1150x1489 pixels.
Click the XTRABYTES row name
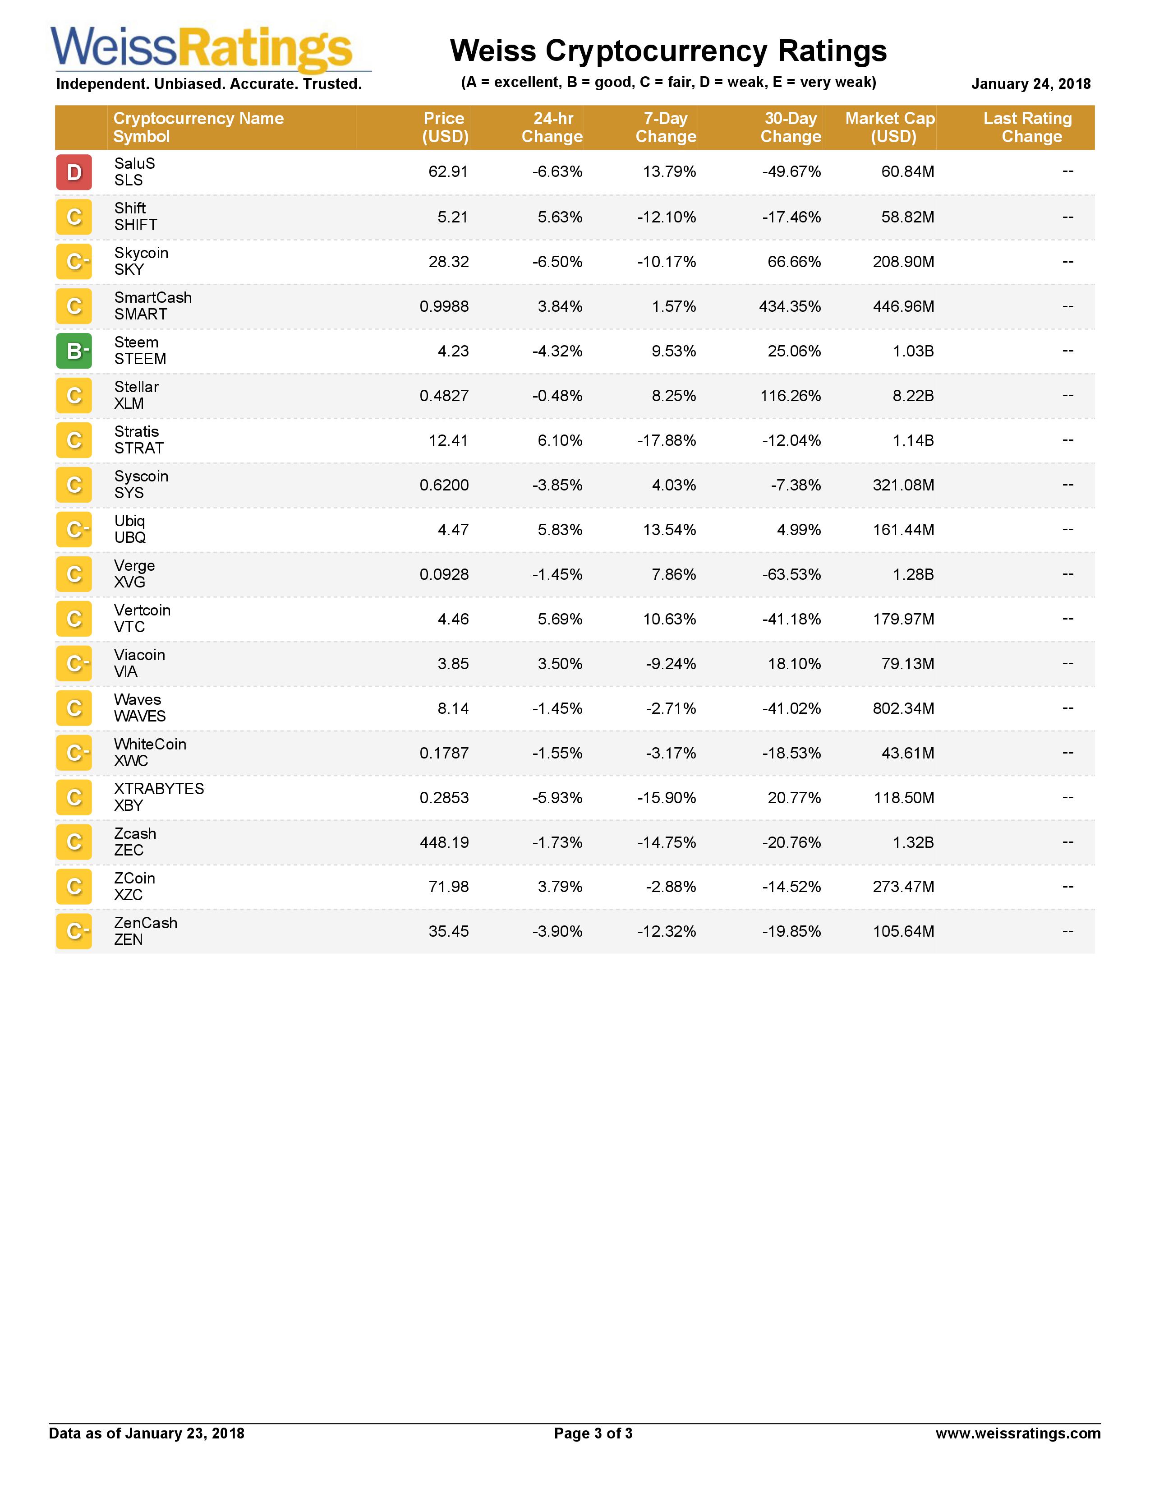pos(159,789)
